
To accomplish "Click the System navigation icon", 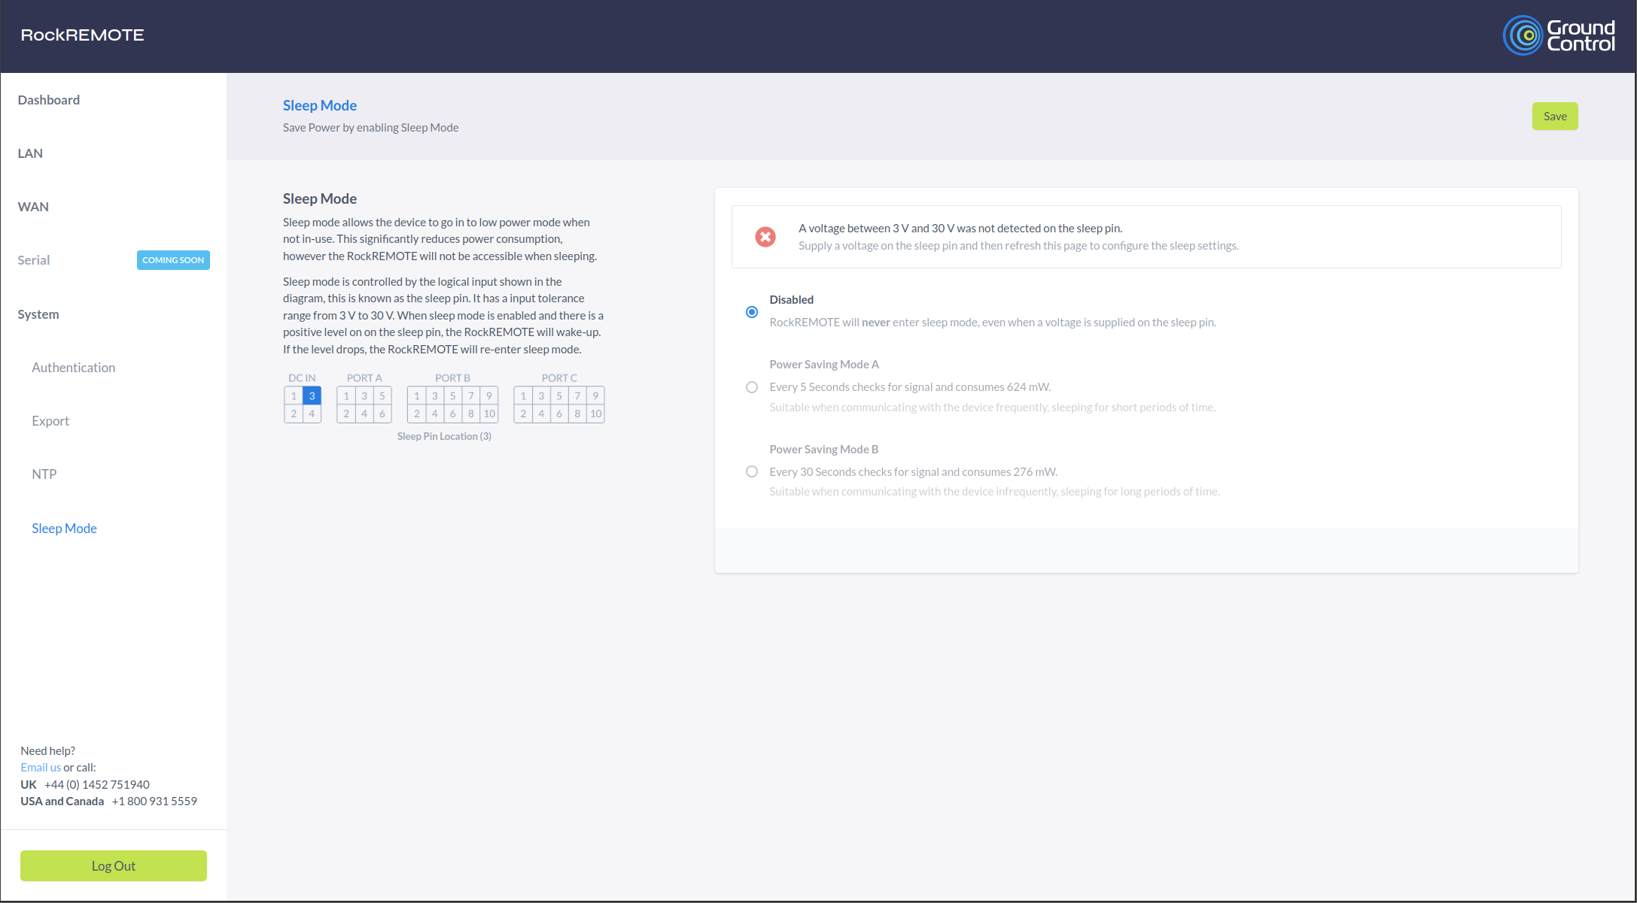I will [39, 314].
